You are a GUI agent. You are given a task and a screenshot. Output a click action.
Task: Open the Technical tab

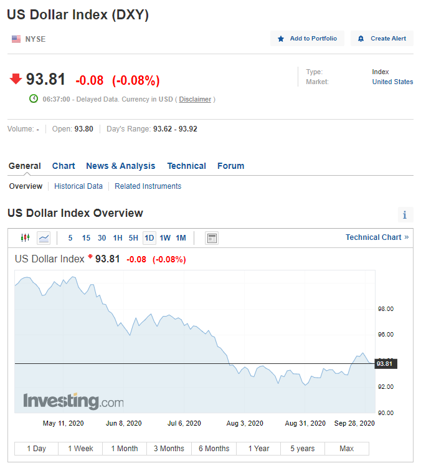coord(186,166)
